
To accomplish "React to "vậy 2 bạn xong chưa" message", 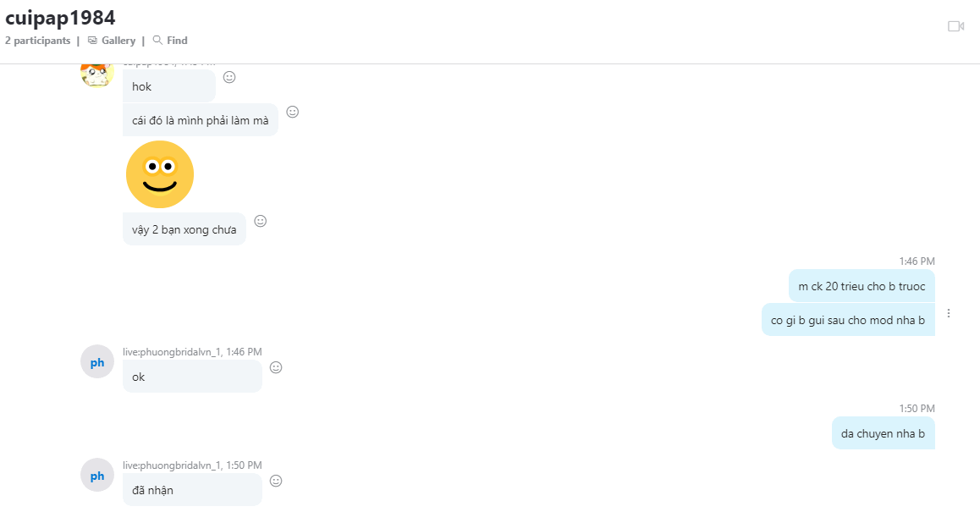I will [261, 221].
